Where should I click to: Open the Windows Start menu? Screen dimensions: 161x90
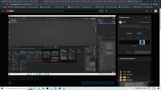tap(2, 88)
